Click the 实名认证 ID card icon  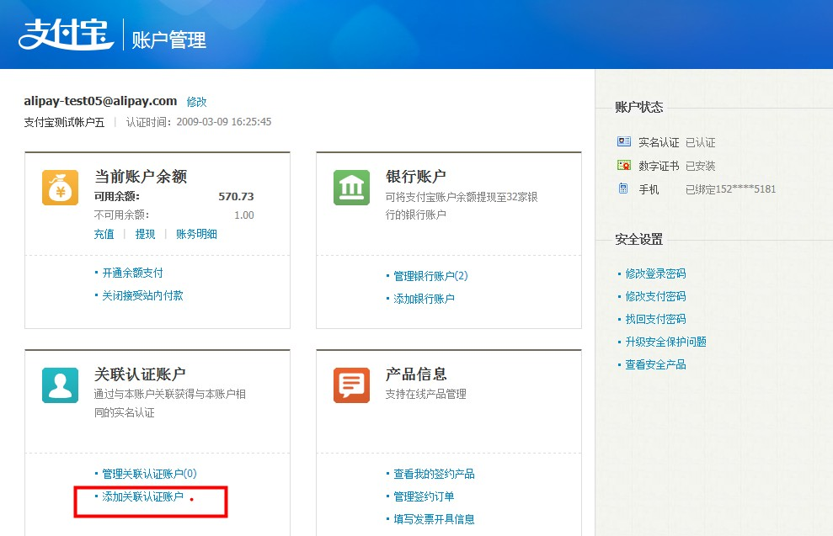tap(623, 141)
